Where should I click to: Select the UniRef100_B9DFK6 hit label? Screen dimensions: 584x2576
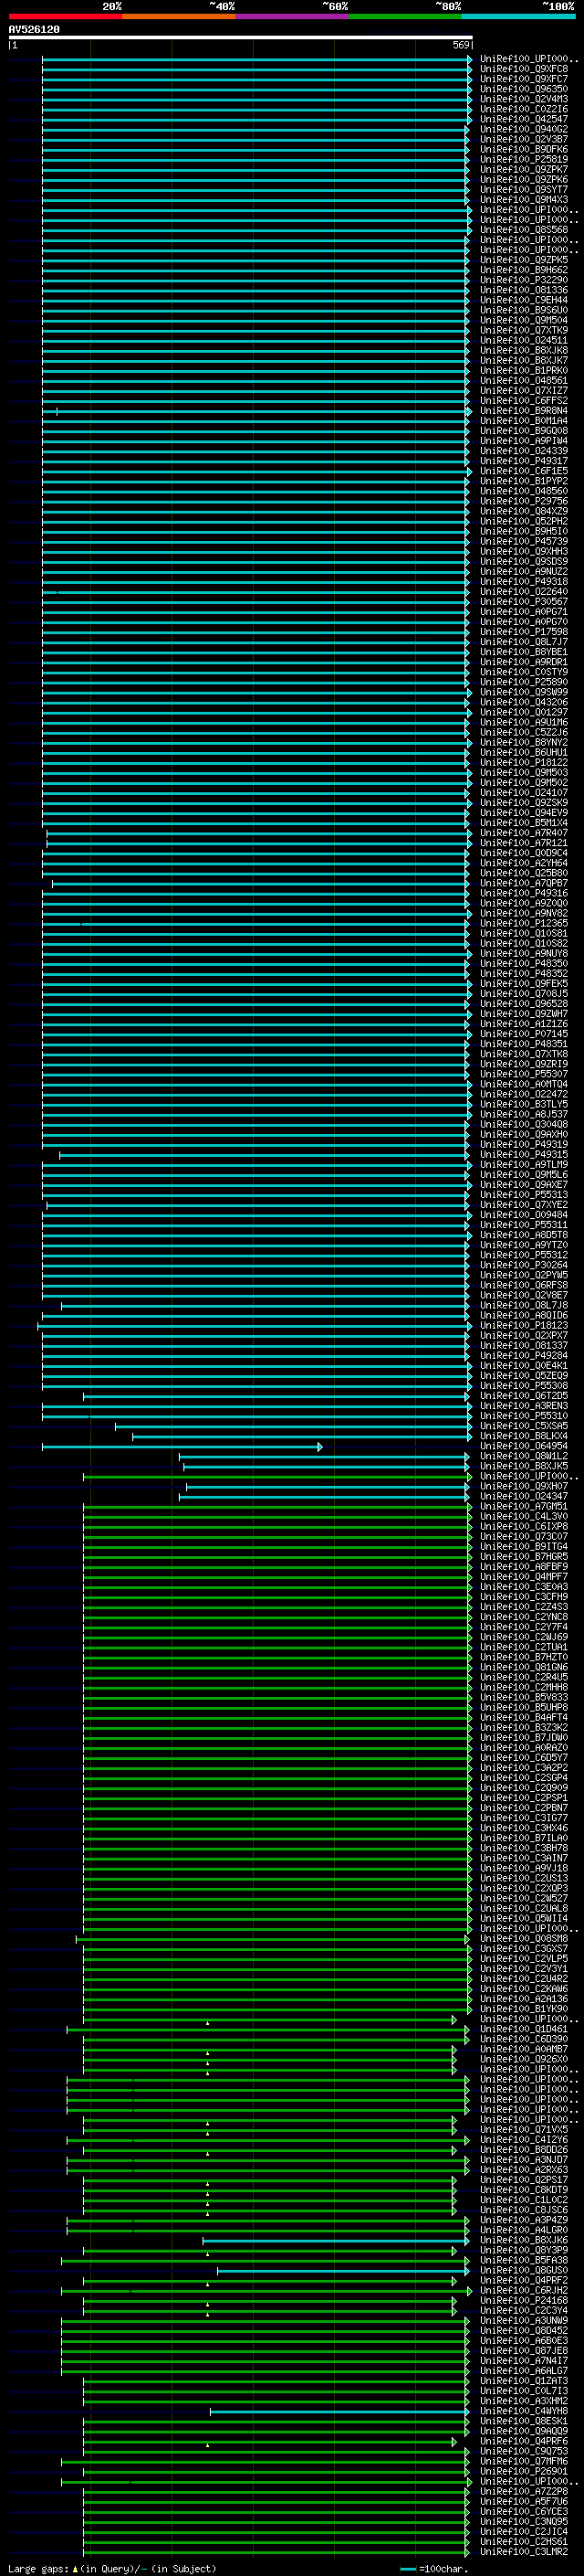click(x=524, y=149)
